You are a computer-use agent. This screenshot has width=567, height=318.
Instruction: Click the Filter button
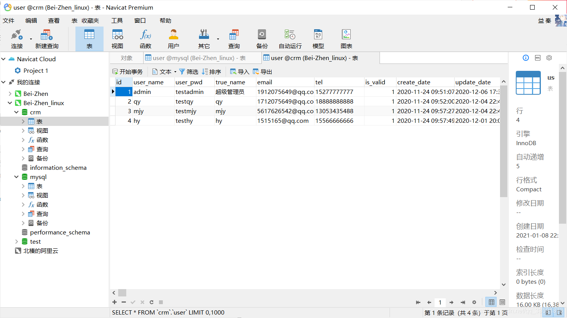click(x=189, y=72)
